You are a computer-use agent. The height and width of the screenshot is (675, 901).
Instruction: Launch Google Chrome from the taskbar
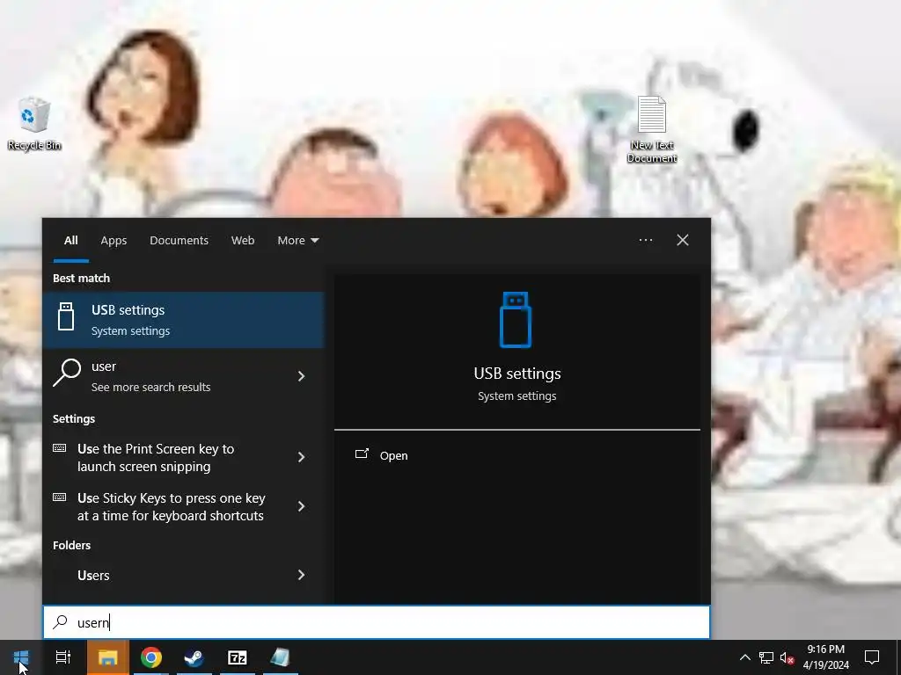[x=151, y=657]
